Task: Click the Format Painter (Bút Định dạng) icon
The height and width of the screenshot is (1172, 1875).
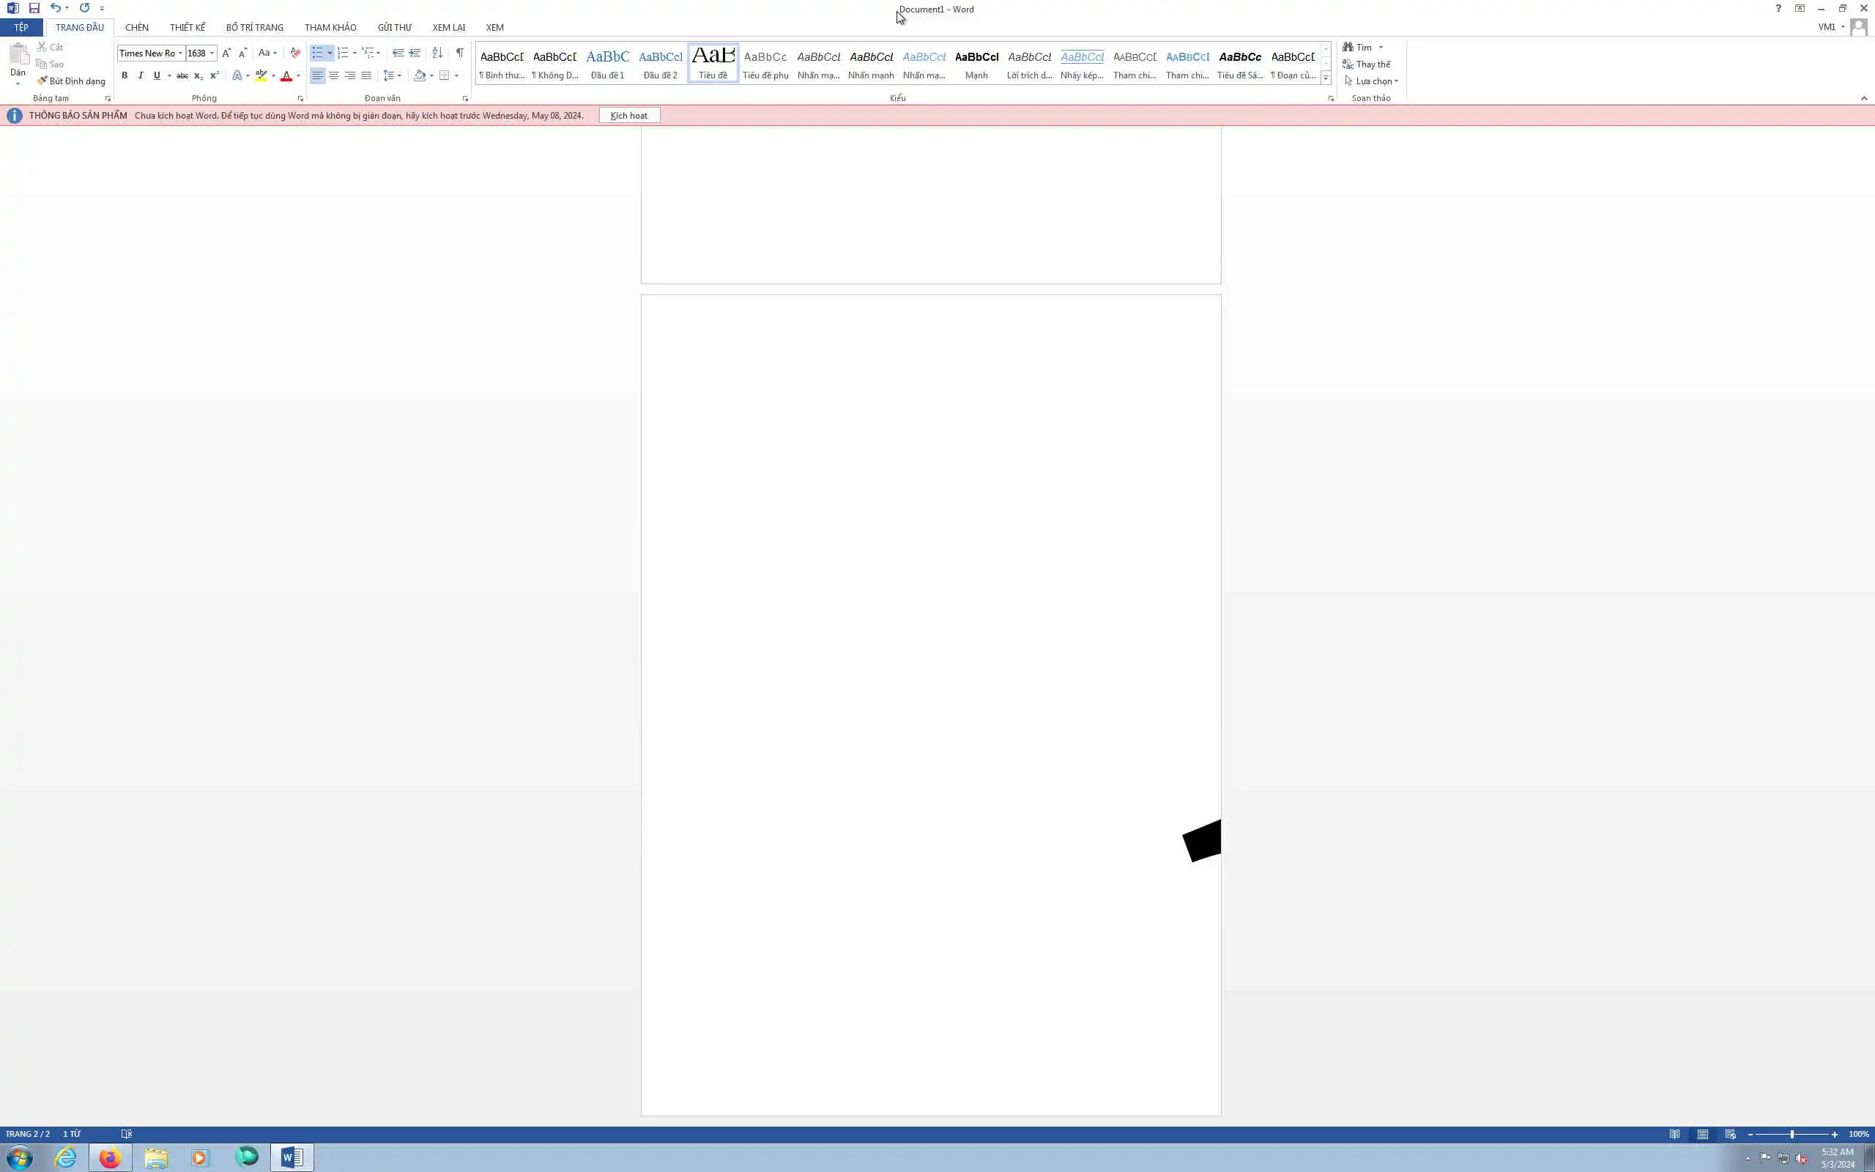Action: 42,81
